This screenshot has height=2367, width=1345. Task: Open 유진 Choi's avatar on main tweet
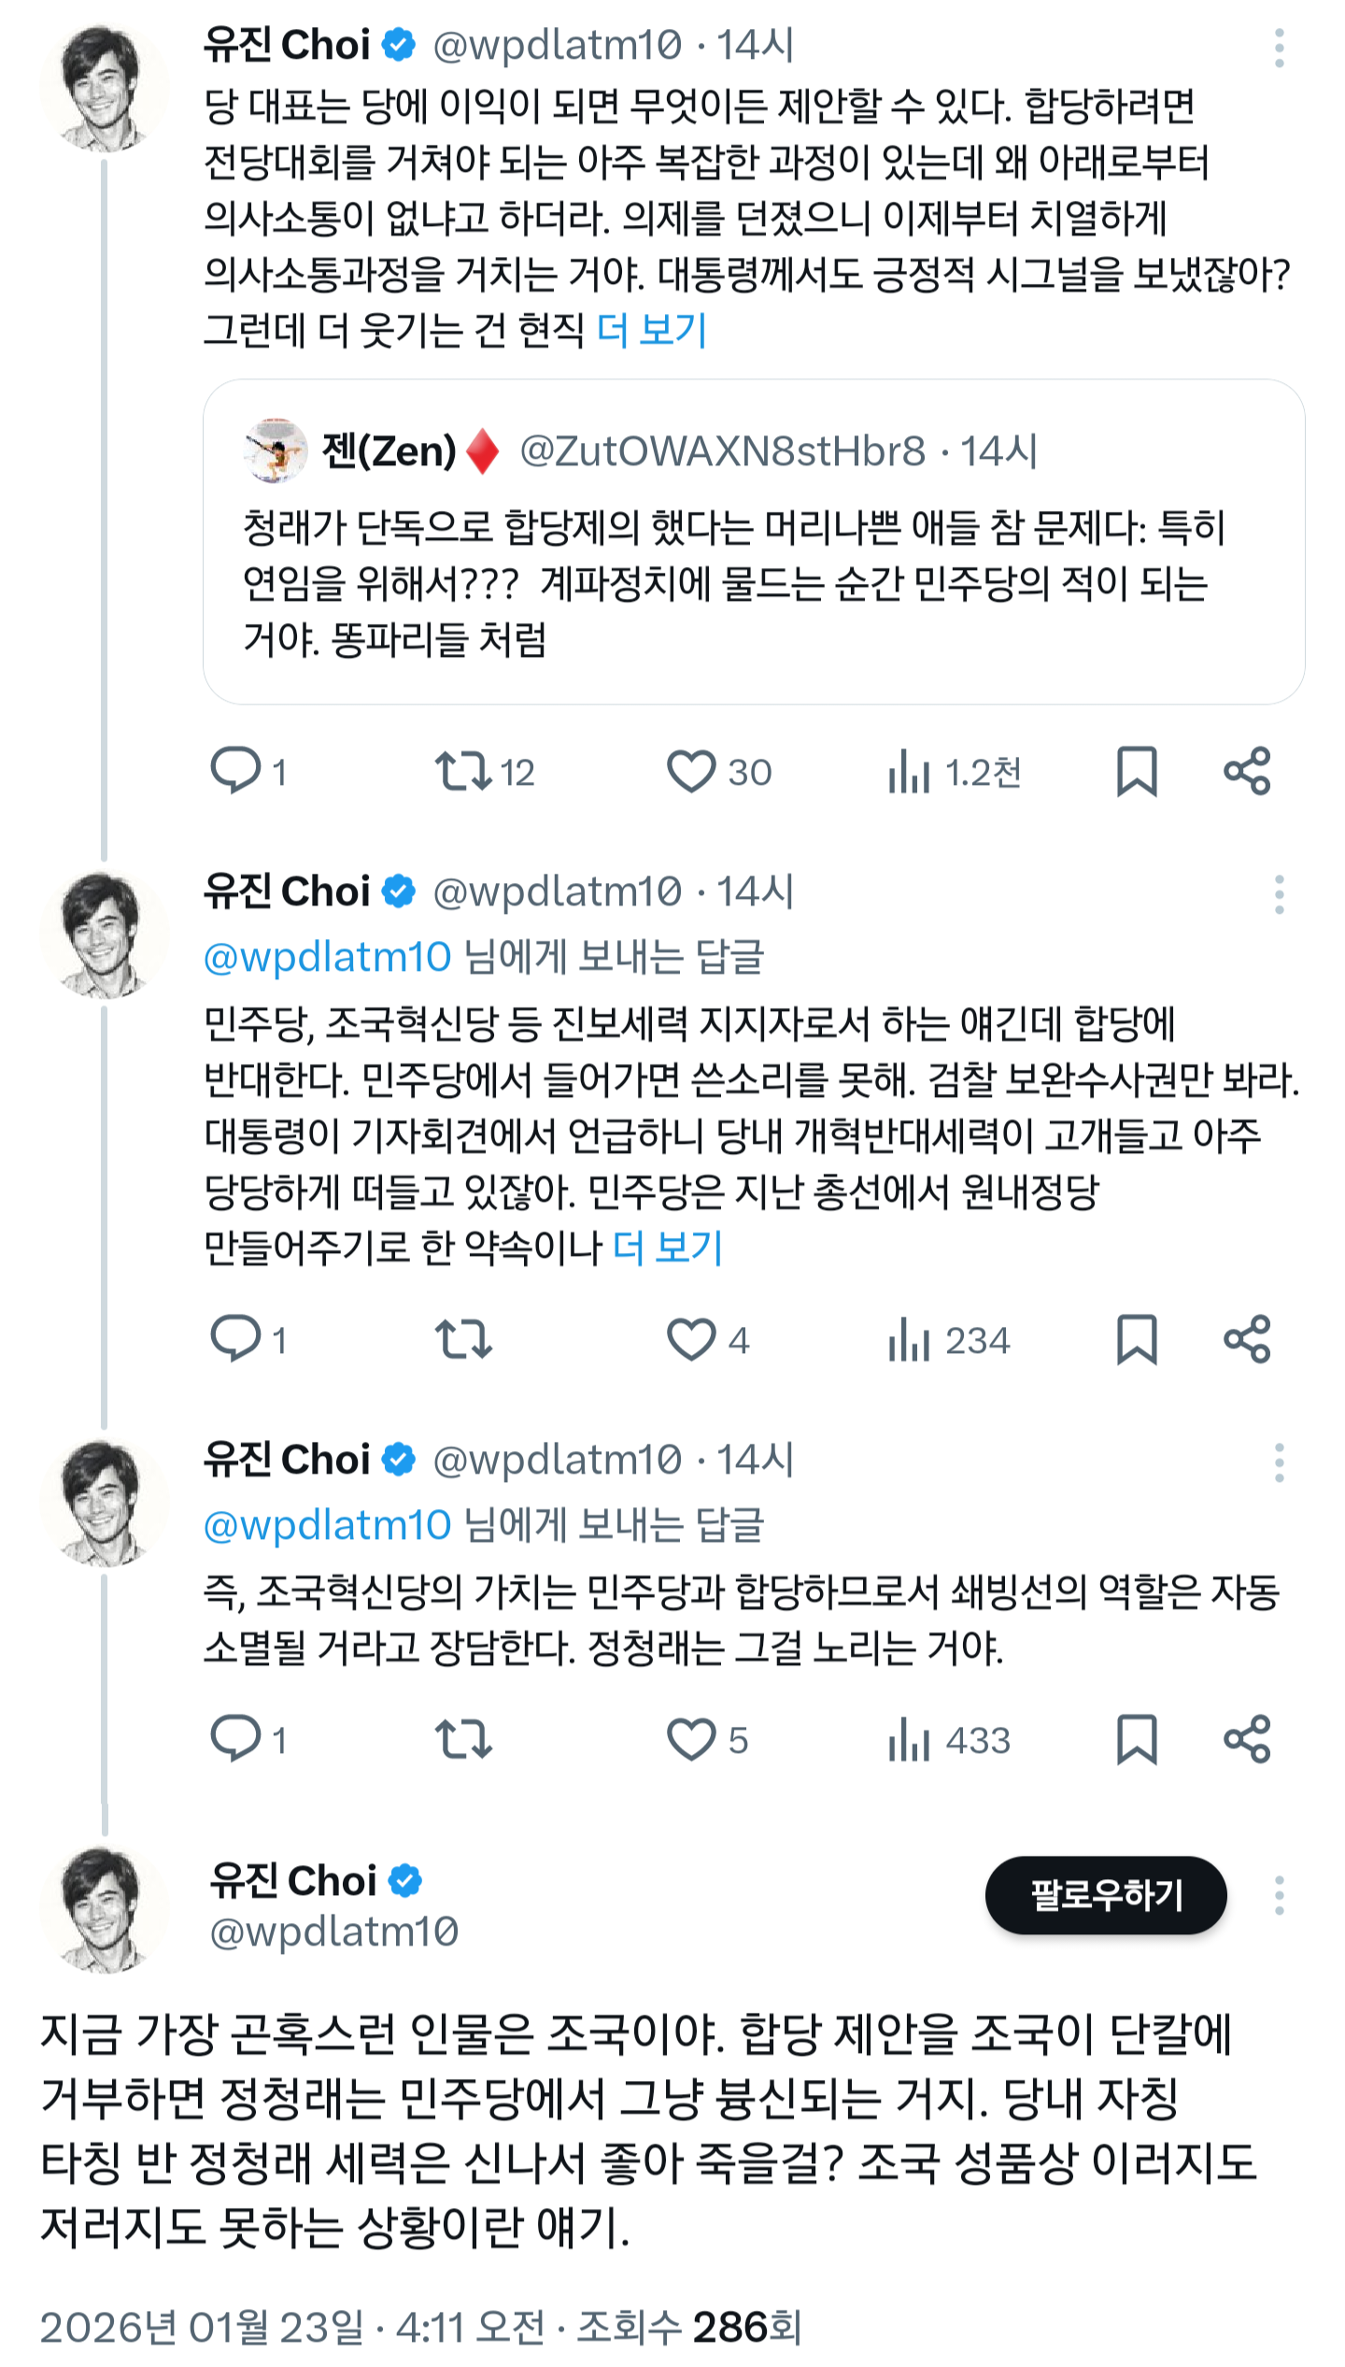(x=104, y=1907)
